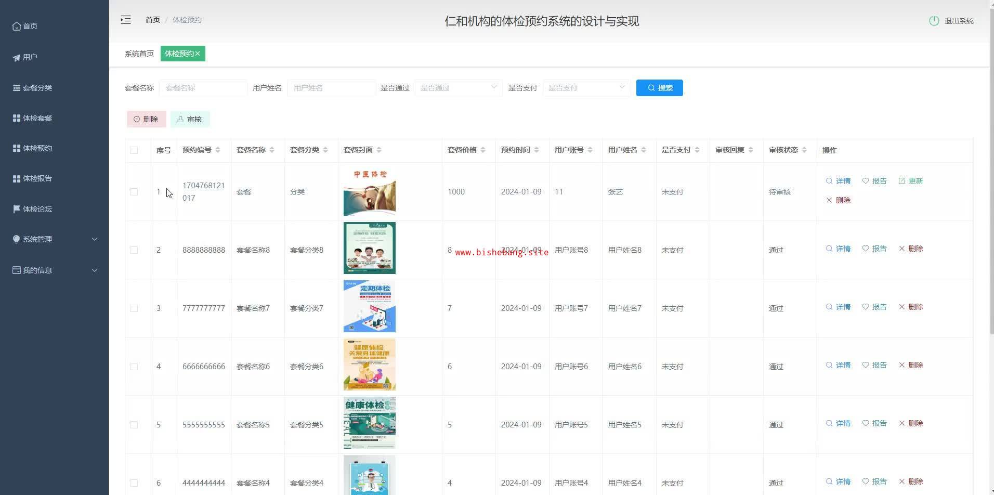Check the checkbox for row 1
The image size is (994, 495).
point(134,192)
